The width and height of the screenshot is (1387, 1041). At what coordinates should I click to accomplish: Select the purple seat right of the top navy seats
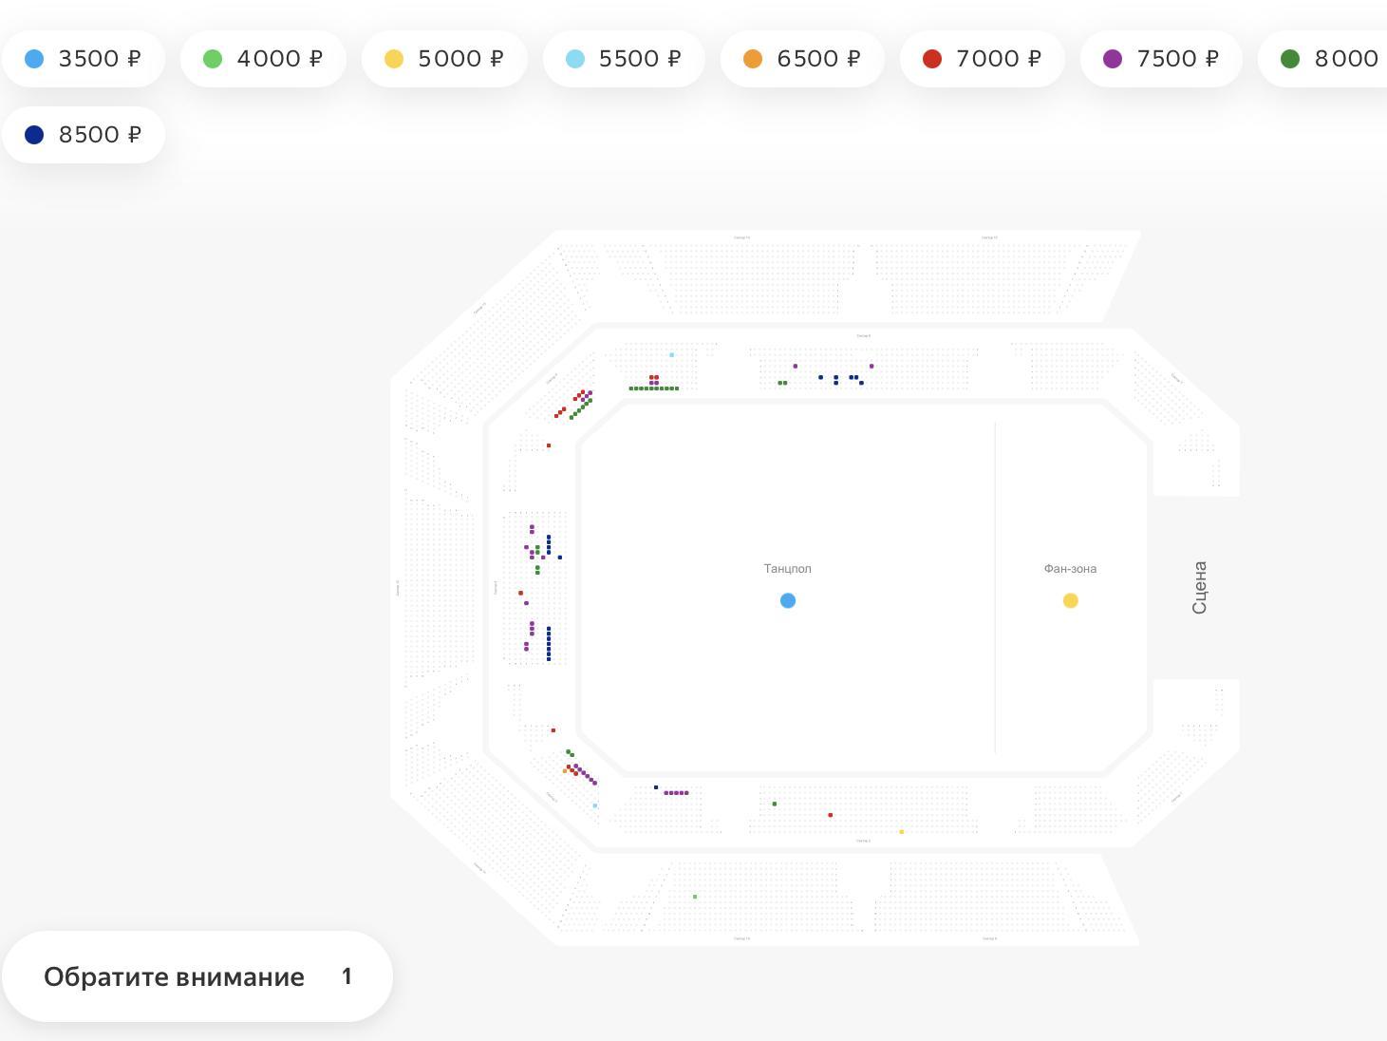pyautogui.click(x=872, y=366)
